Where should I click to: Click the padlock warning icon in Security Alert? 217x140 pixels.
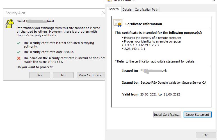click(x=10, y=24)
